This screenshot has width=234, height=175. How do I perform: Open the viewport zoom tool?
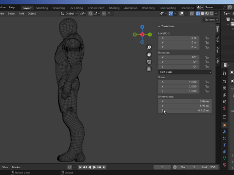coord(149,47)
